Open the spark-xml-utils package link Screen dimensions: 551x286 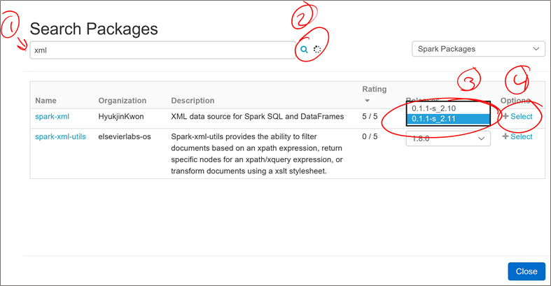(60, 136)
